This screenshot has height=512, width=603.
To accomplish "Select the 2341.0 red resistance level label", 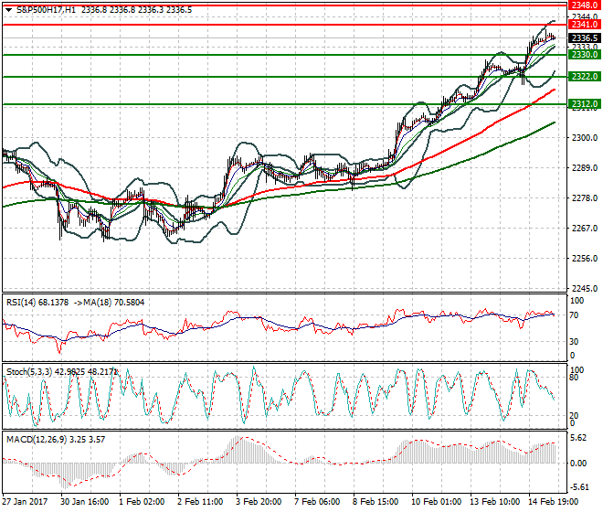I will click(x=585, y=25).
